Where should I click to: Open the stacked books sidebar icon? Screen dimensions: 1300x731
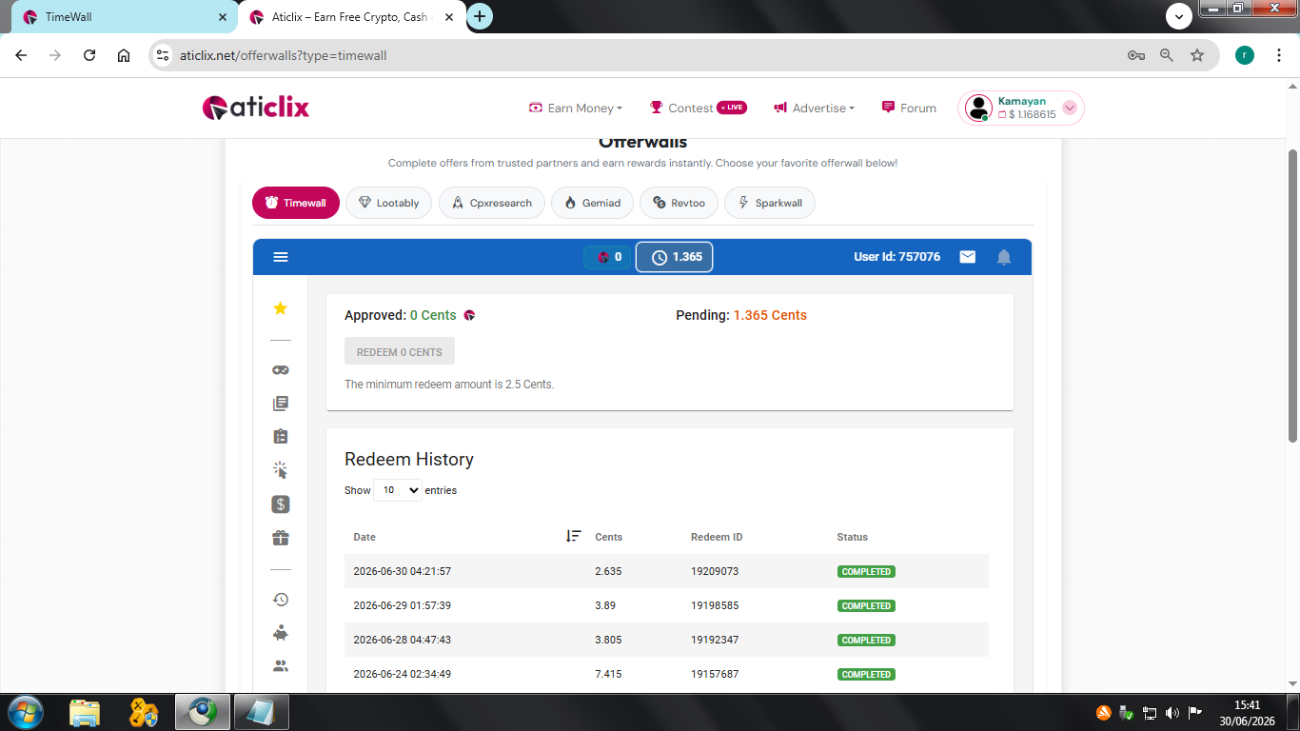(281, 404)
